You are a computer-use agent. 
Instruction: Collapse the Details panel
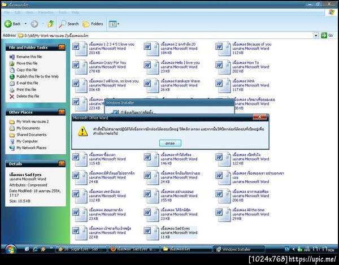62,164
